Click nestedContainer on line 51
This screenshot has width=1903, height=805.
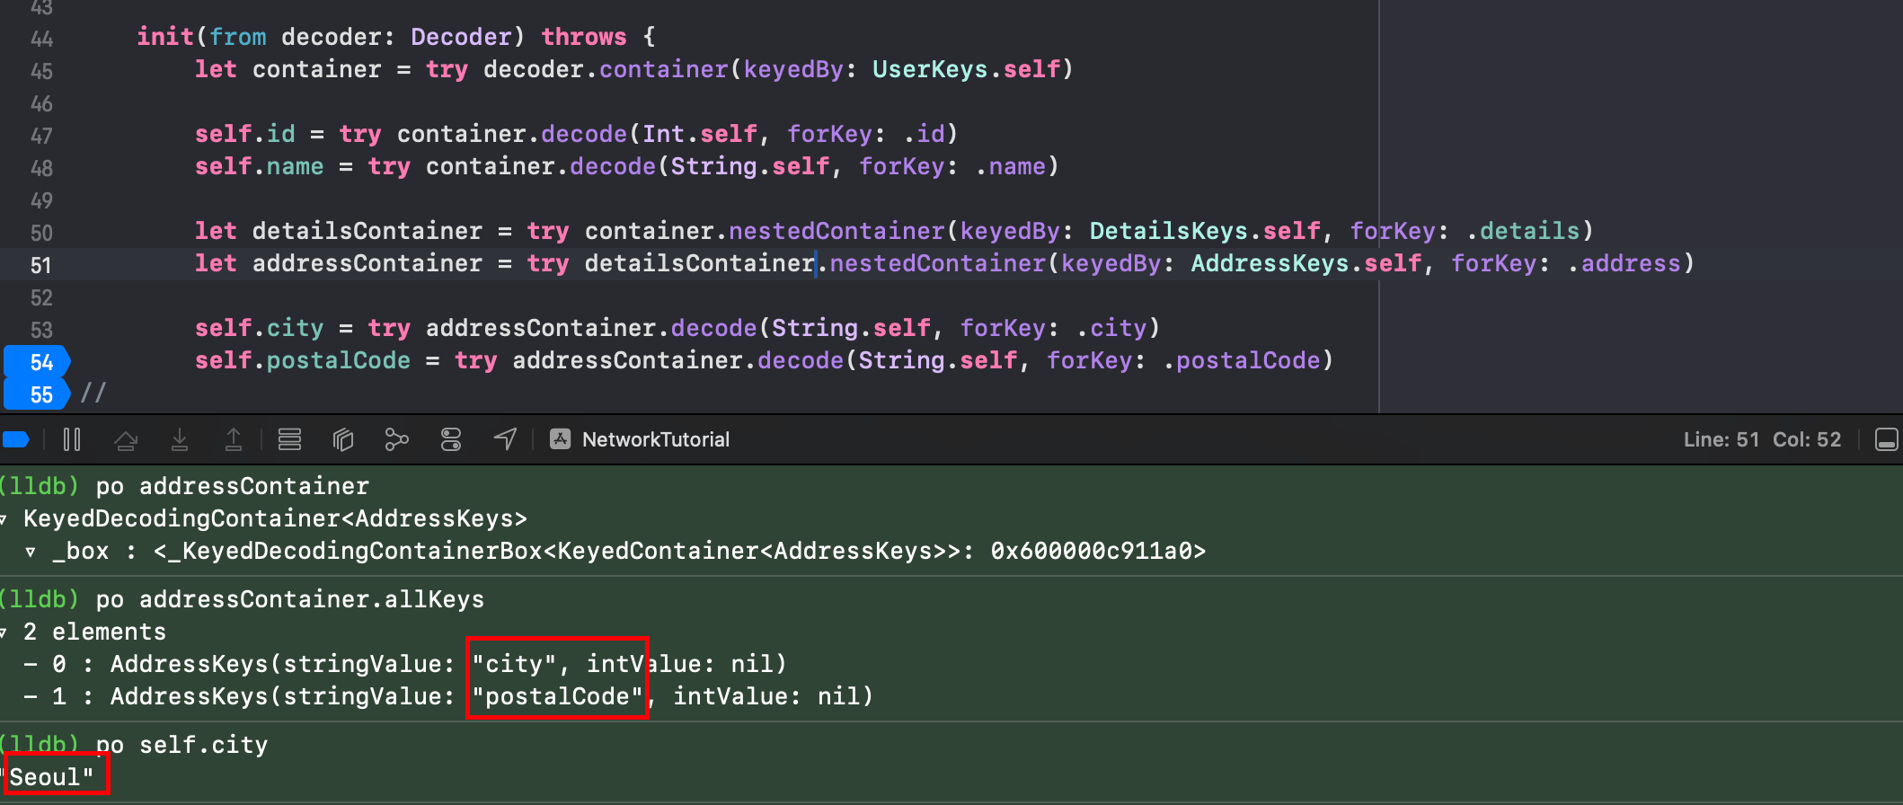[x=937, y=263]
